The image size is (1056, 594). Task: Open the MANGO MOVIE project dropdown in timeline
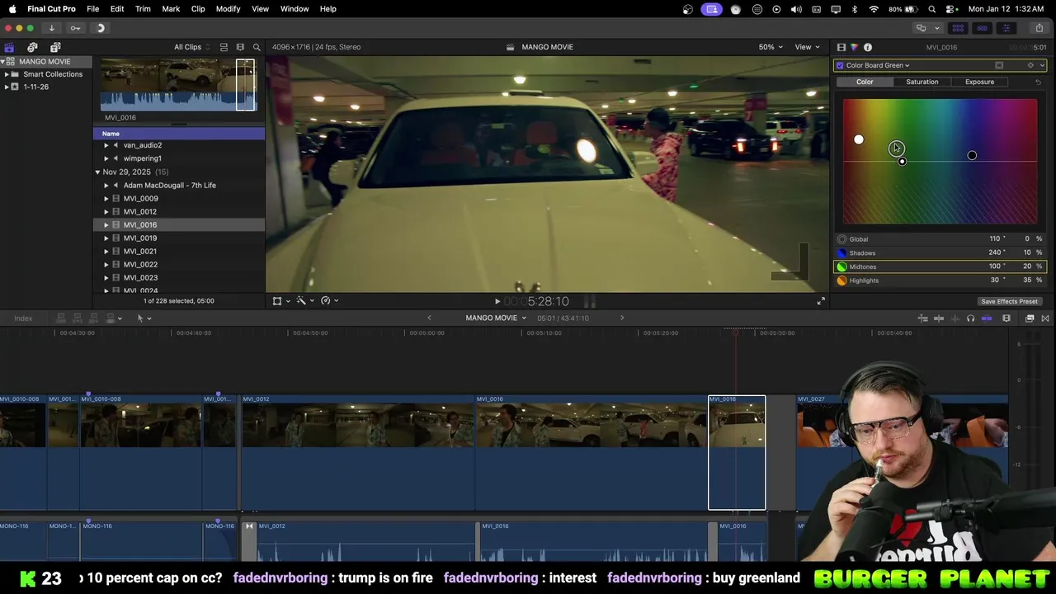coord(496,318)
